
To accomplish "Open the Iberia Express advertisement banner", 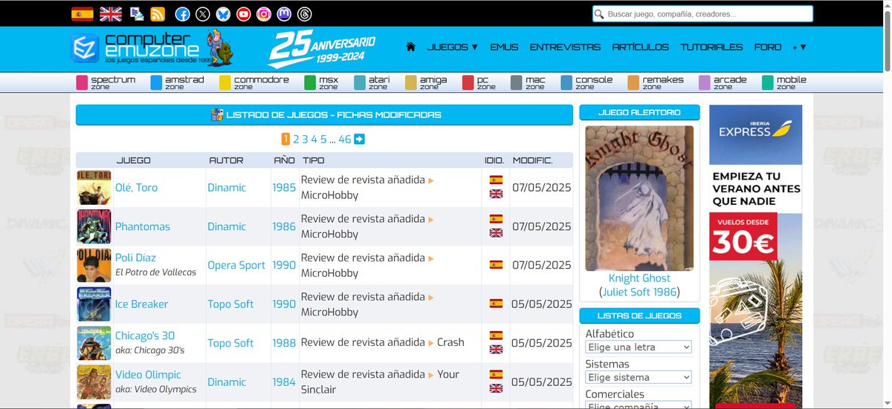I will click(755, 257).
